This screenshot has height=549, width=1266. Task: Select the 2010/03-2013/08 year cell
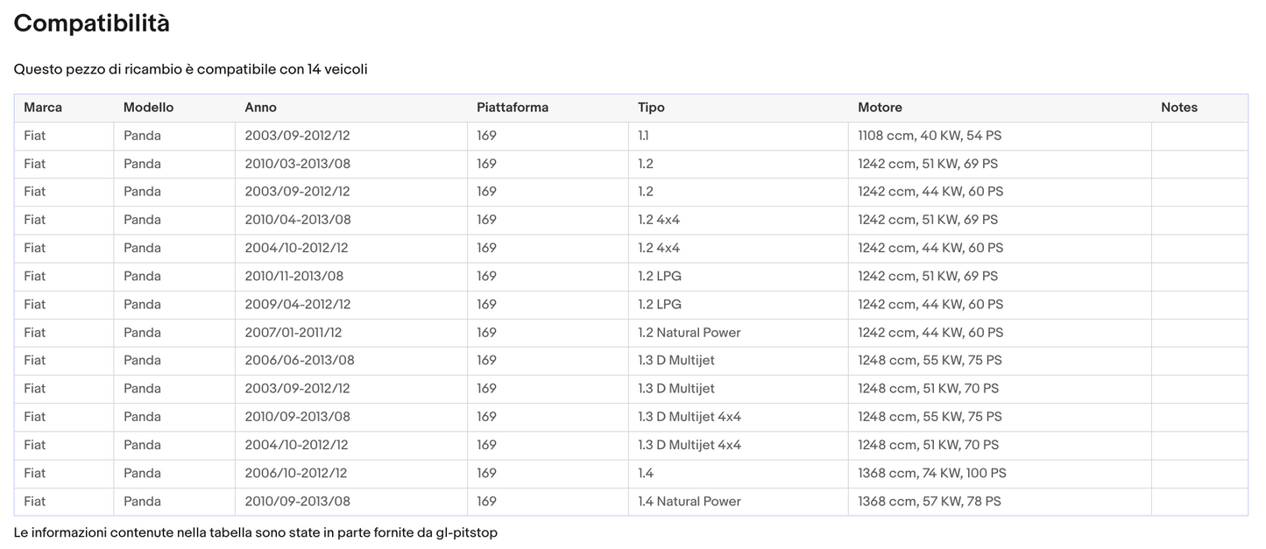coord(297,164)
